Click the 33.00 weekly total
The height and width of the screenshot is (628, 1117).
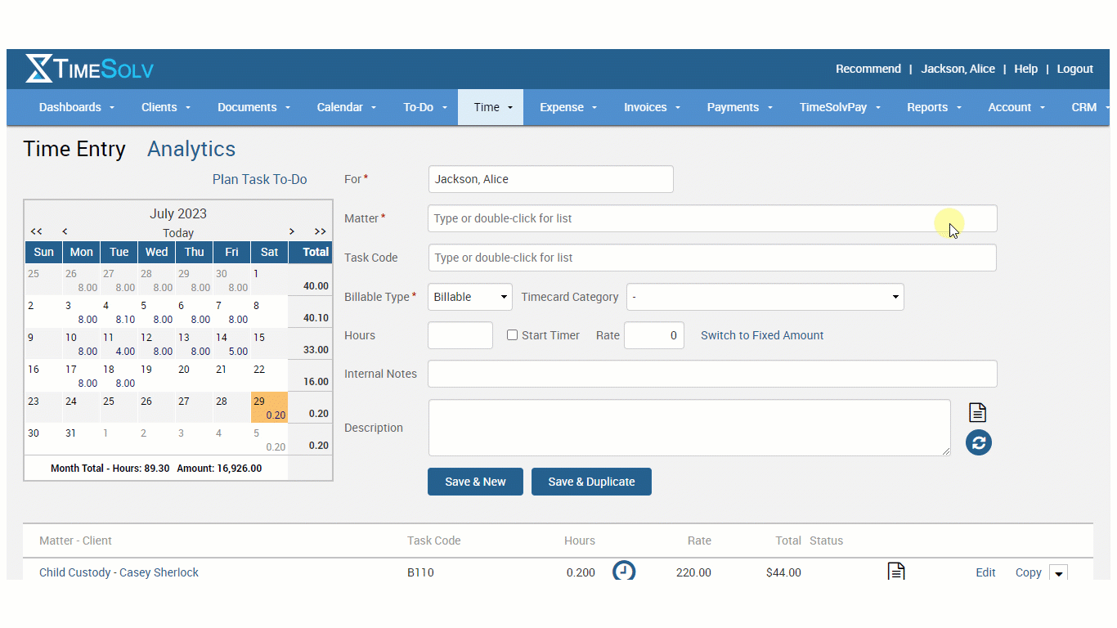pyautogui.click(x=316, y=350)
